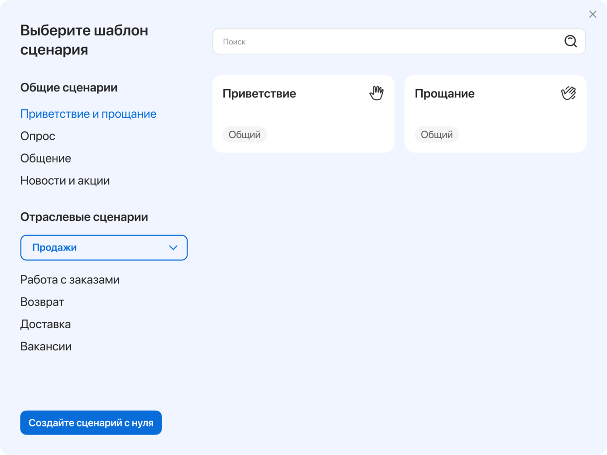Expand the Продажи dropdown chevron
Viewport: 607px width, 455px height.
coord(173,248)
